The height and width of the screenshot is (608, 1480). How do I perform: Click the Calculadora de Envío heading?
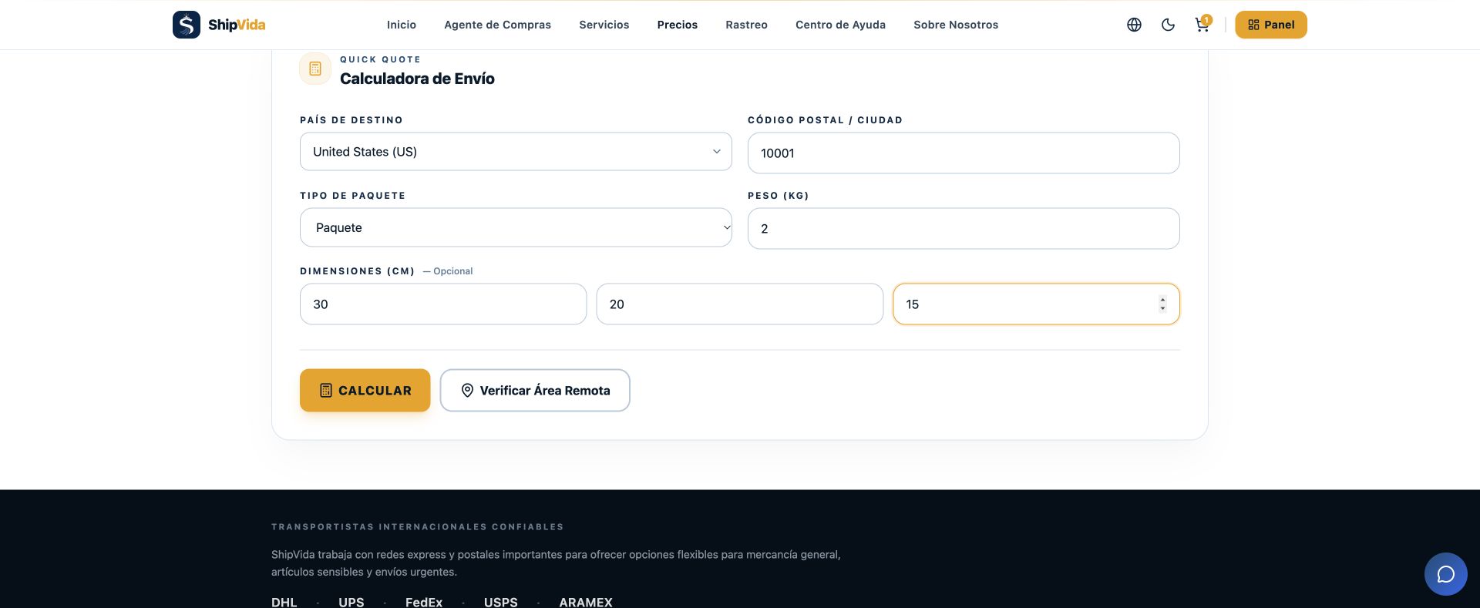point(417,79)
